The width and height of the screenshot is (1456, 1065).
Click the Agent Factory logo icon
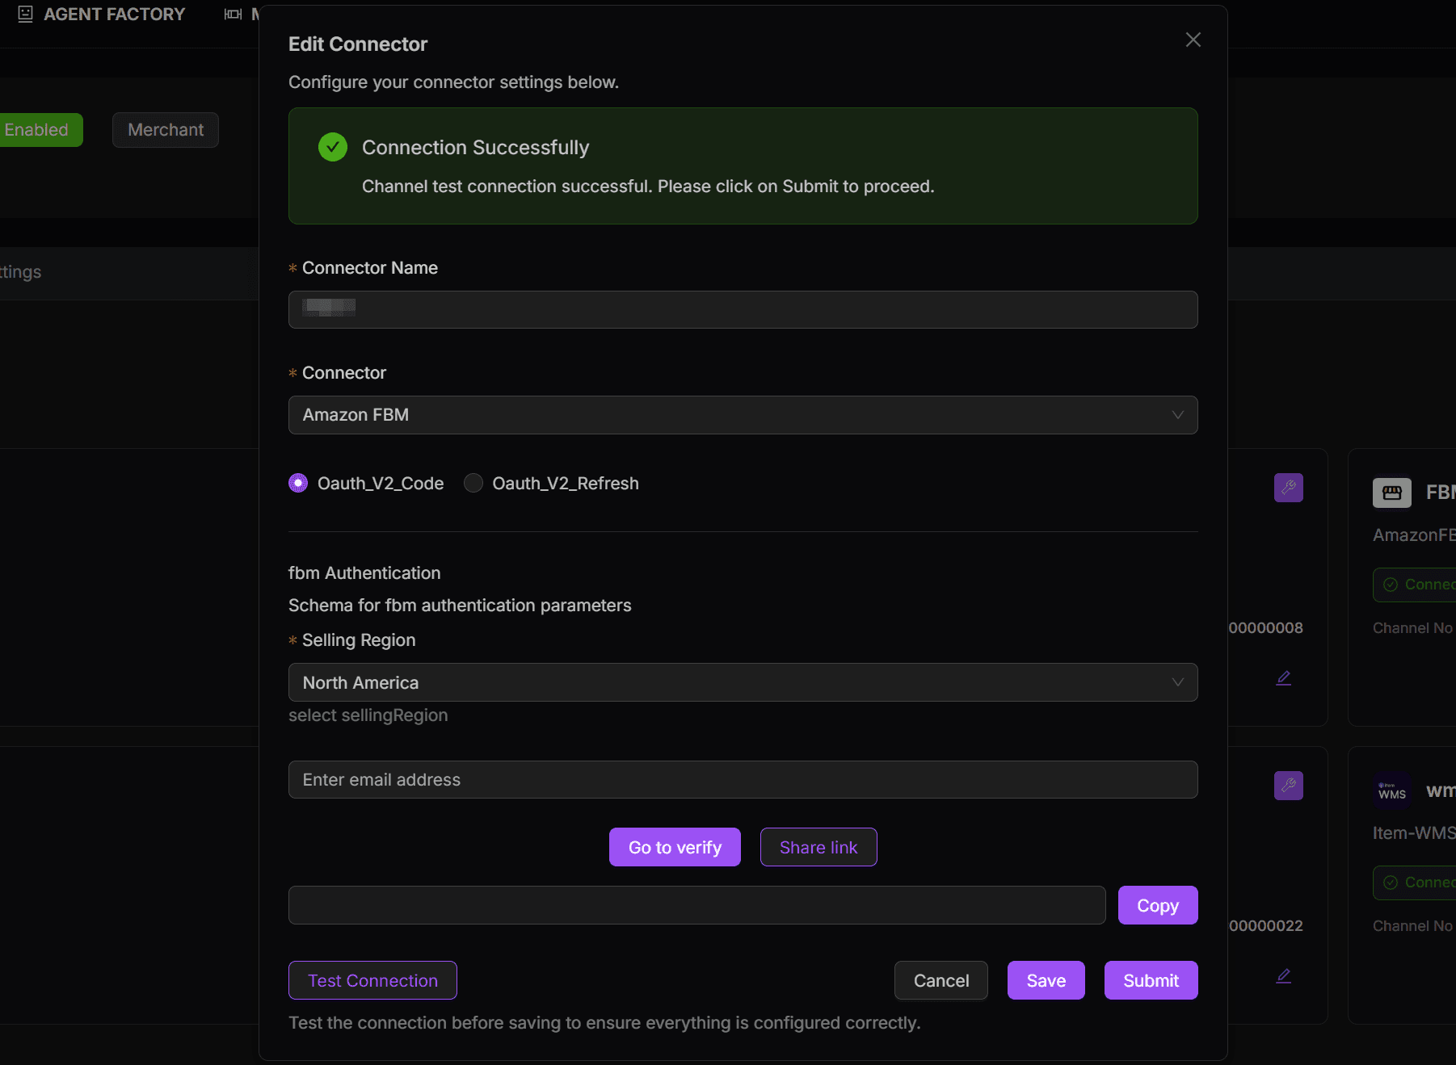(25, 14)
